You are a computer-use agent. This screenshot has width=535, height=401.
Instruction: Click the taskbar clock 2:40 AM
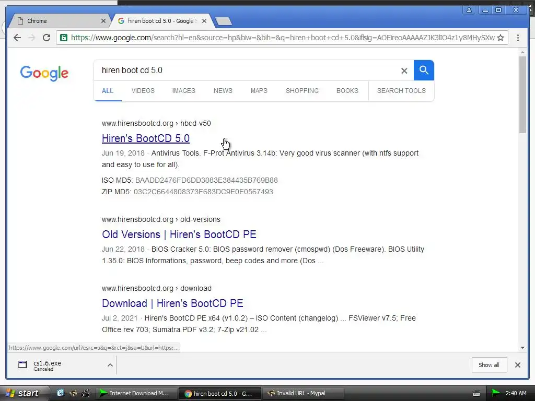tap(516, 393)
